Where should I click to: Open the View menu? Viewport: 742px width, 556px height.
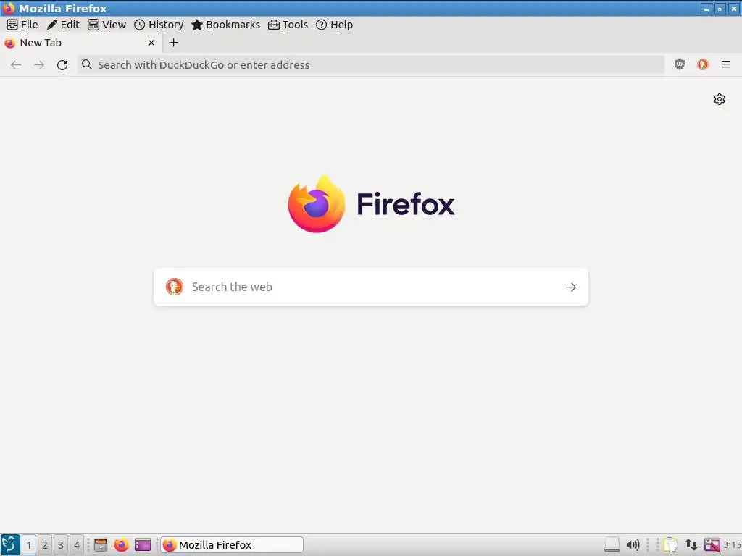[107, 25]
